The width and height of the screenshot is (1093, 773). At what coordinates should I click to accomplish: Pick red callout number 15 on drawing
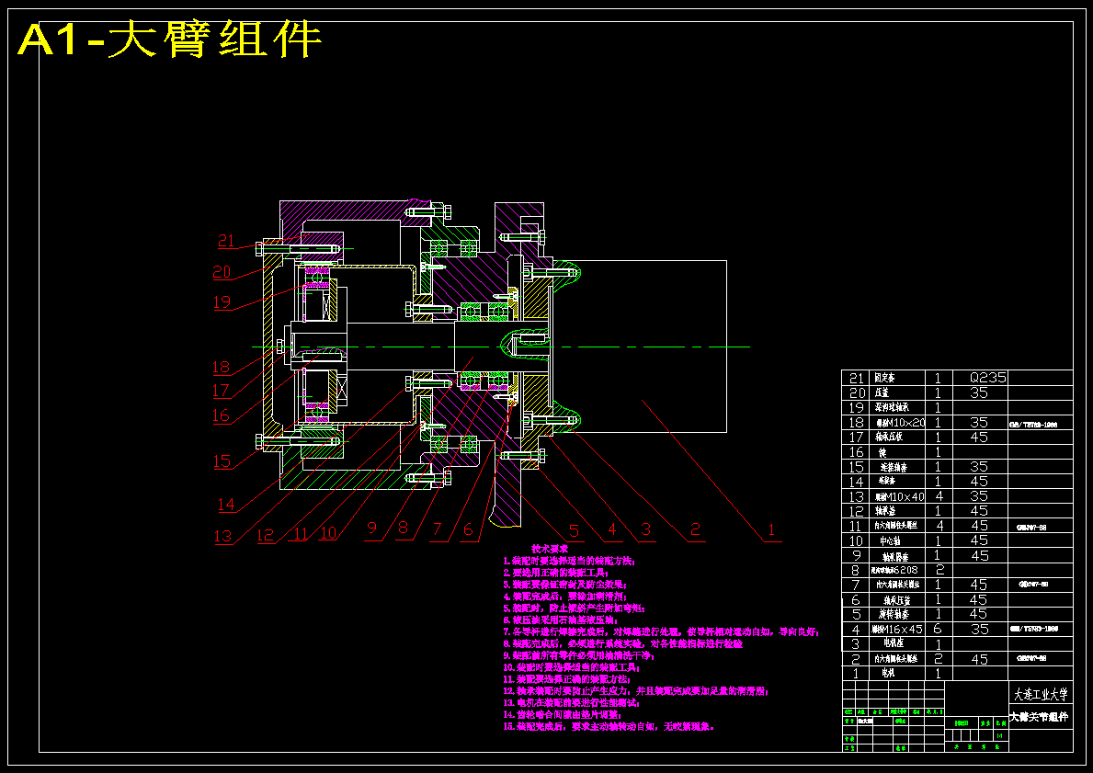222,460
